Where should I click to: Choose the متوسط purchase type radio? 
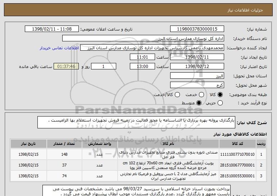(x=199, y=103)
